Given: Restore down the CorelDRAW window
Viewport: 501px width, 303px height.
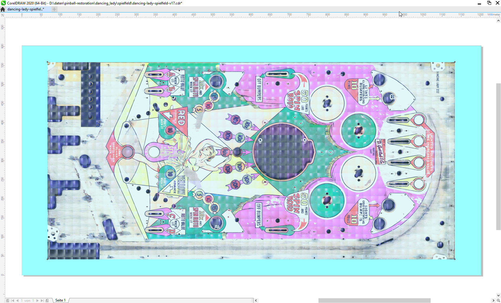Looking at the screenshot, I should (489, 3).
